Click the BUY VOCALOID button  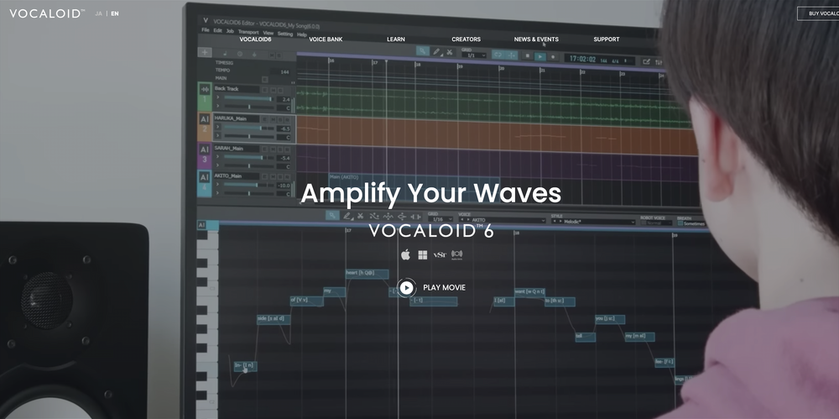point(818,13)
